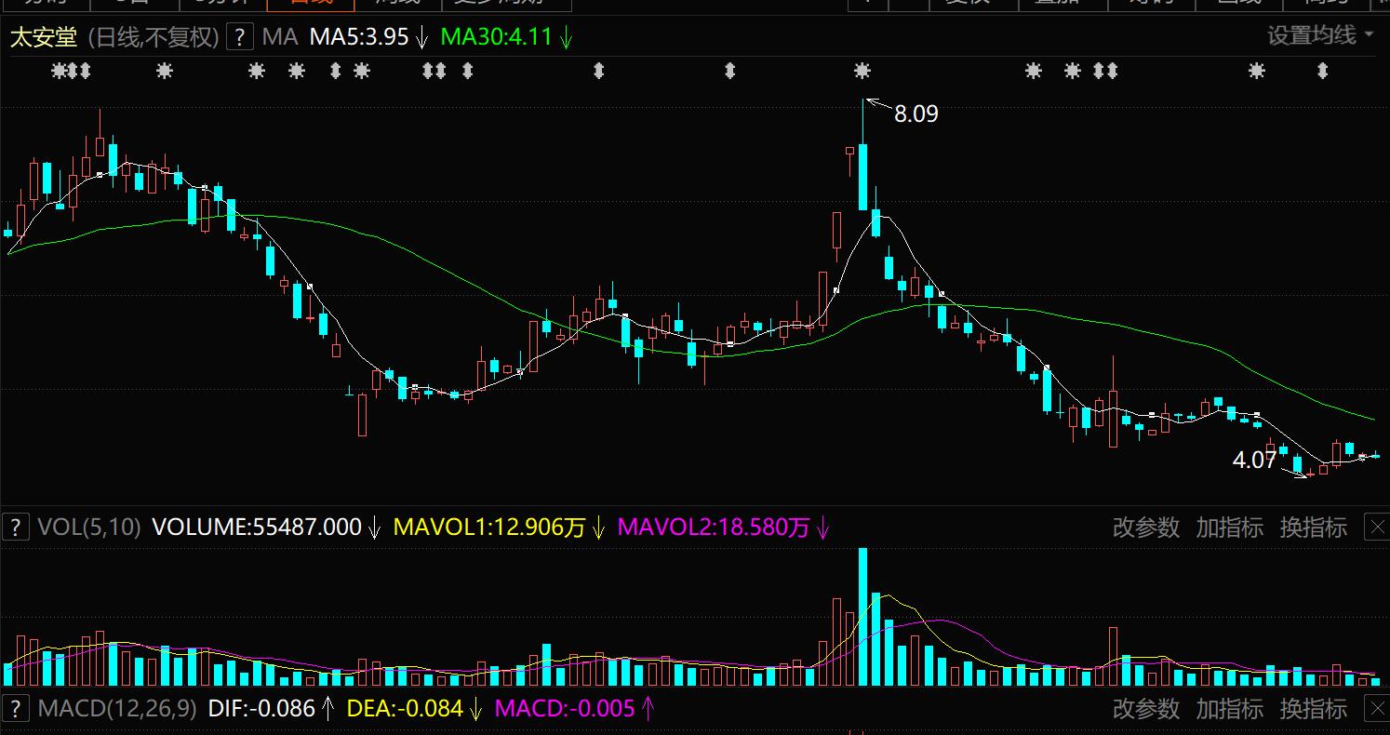Click the rightmost event marker icon on chart

pyautogui.click(x=1322, y=70)
